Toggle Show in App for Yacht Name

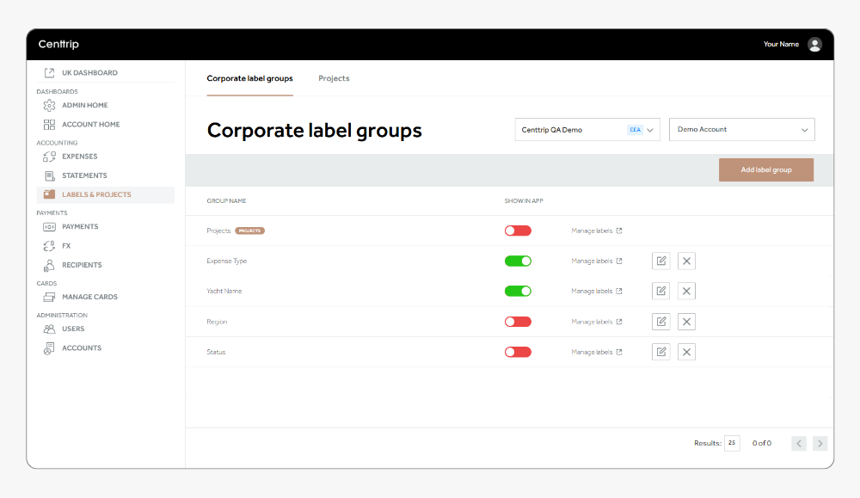tap(518, 291)
